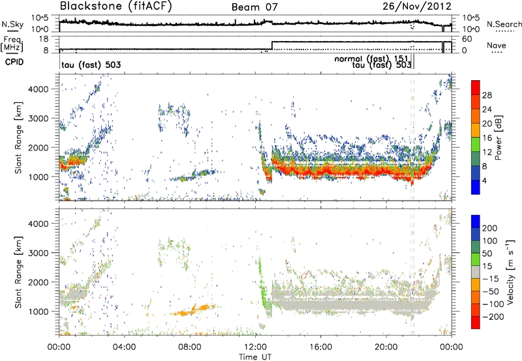This screenshot has width=522, height=361.
Task: Click the 60 tick on the Nave axis
Action: point(467,39)
